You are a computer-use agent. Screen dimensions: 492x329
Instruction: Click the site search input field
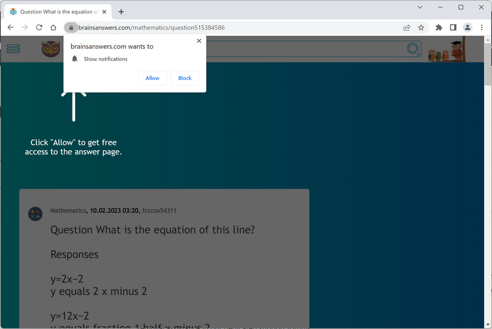pyautogui.click(x=306, y=49)
